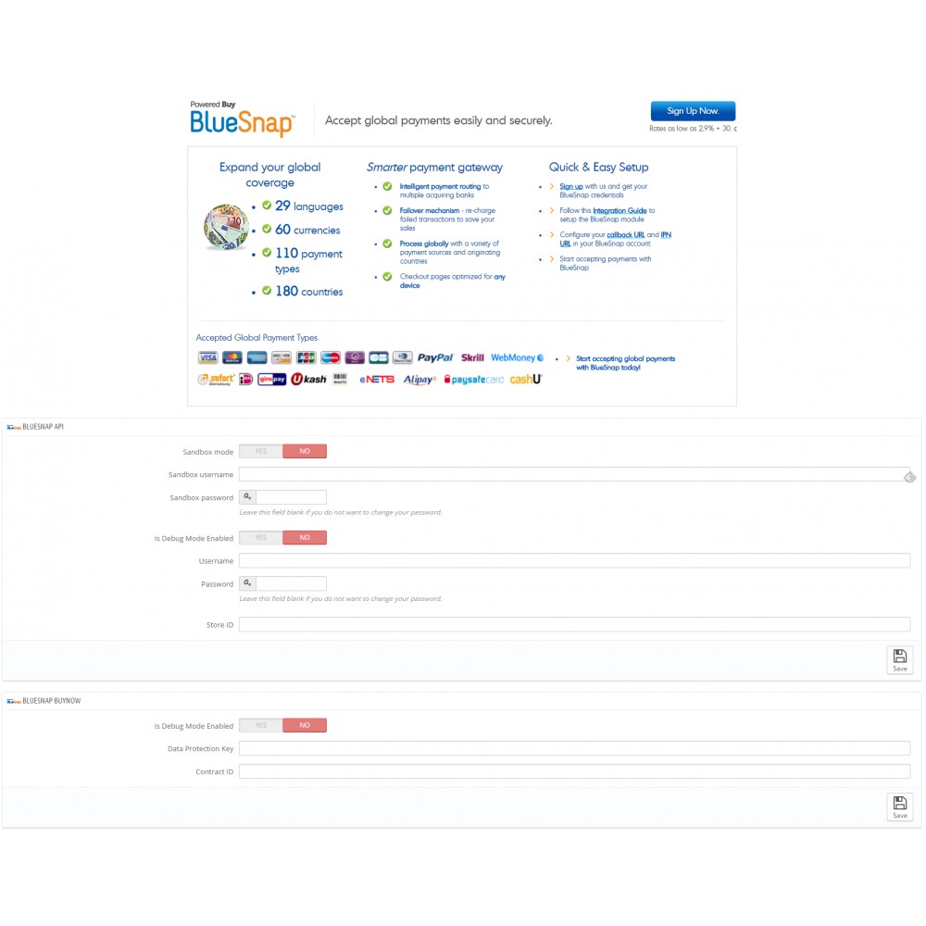
Task: Click the American Express card icon
Action: click(257, 357)
